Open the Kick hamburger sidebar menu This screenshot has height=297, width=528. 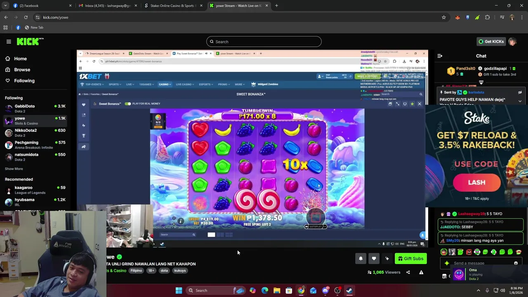click(x=9, y=42)
